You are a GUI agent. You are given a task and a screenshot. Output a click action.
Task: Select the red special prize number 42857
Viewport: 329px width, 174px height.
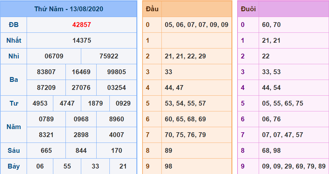82,25
